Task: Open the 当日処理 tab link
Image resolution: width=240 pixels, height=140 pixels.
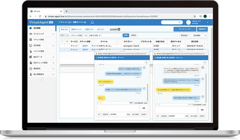Action: point(113,29)
